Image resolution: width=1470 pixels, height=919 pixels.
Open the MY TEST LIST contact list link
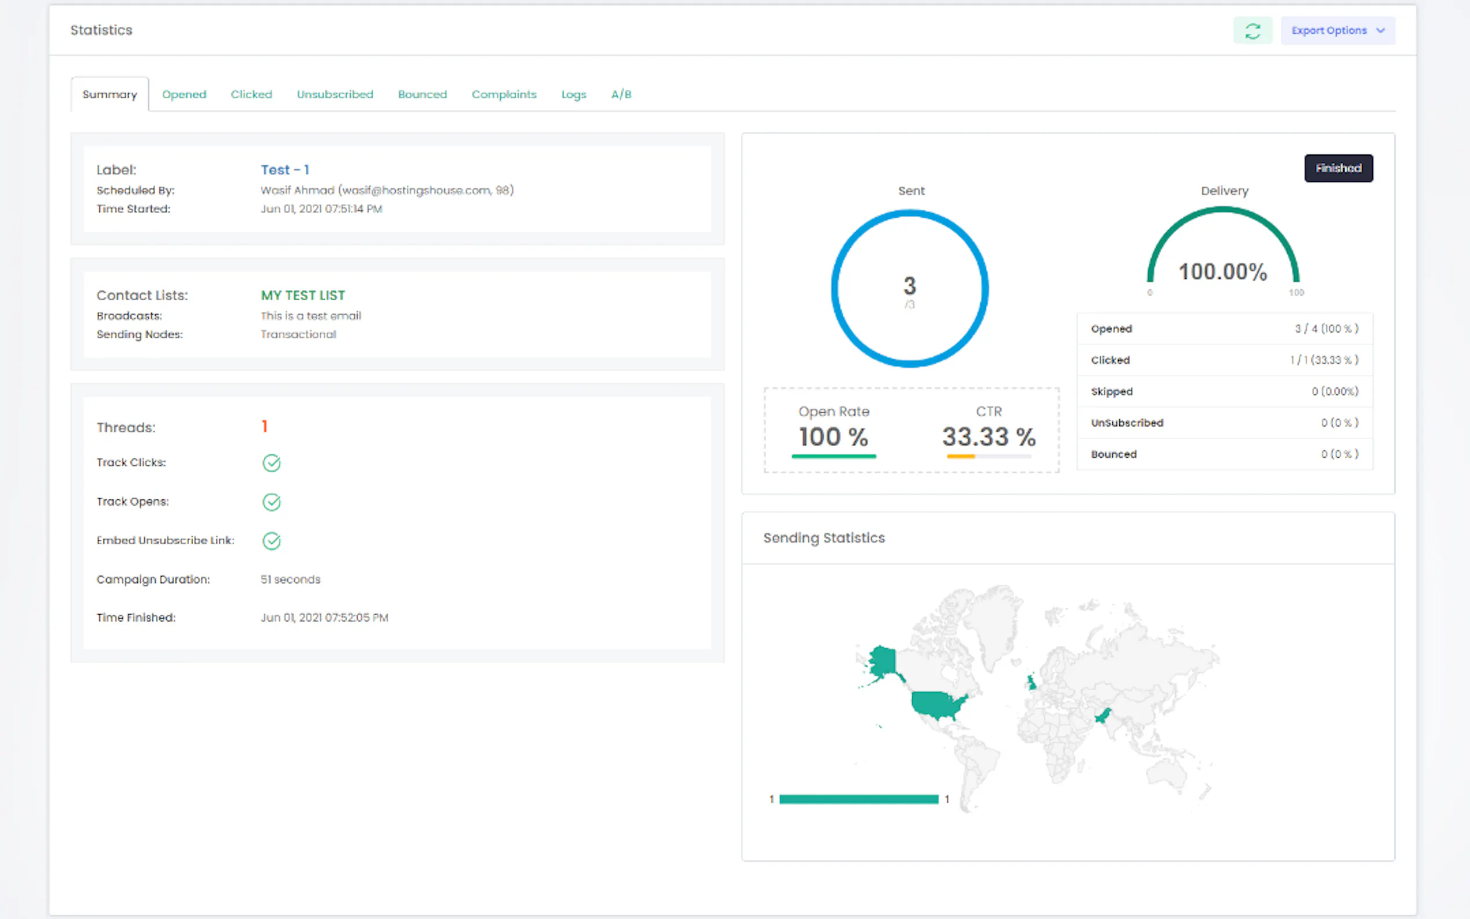point(303,295)
